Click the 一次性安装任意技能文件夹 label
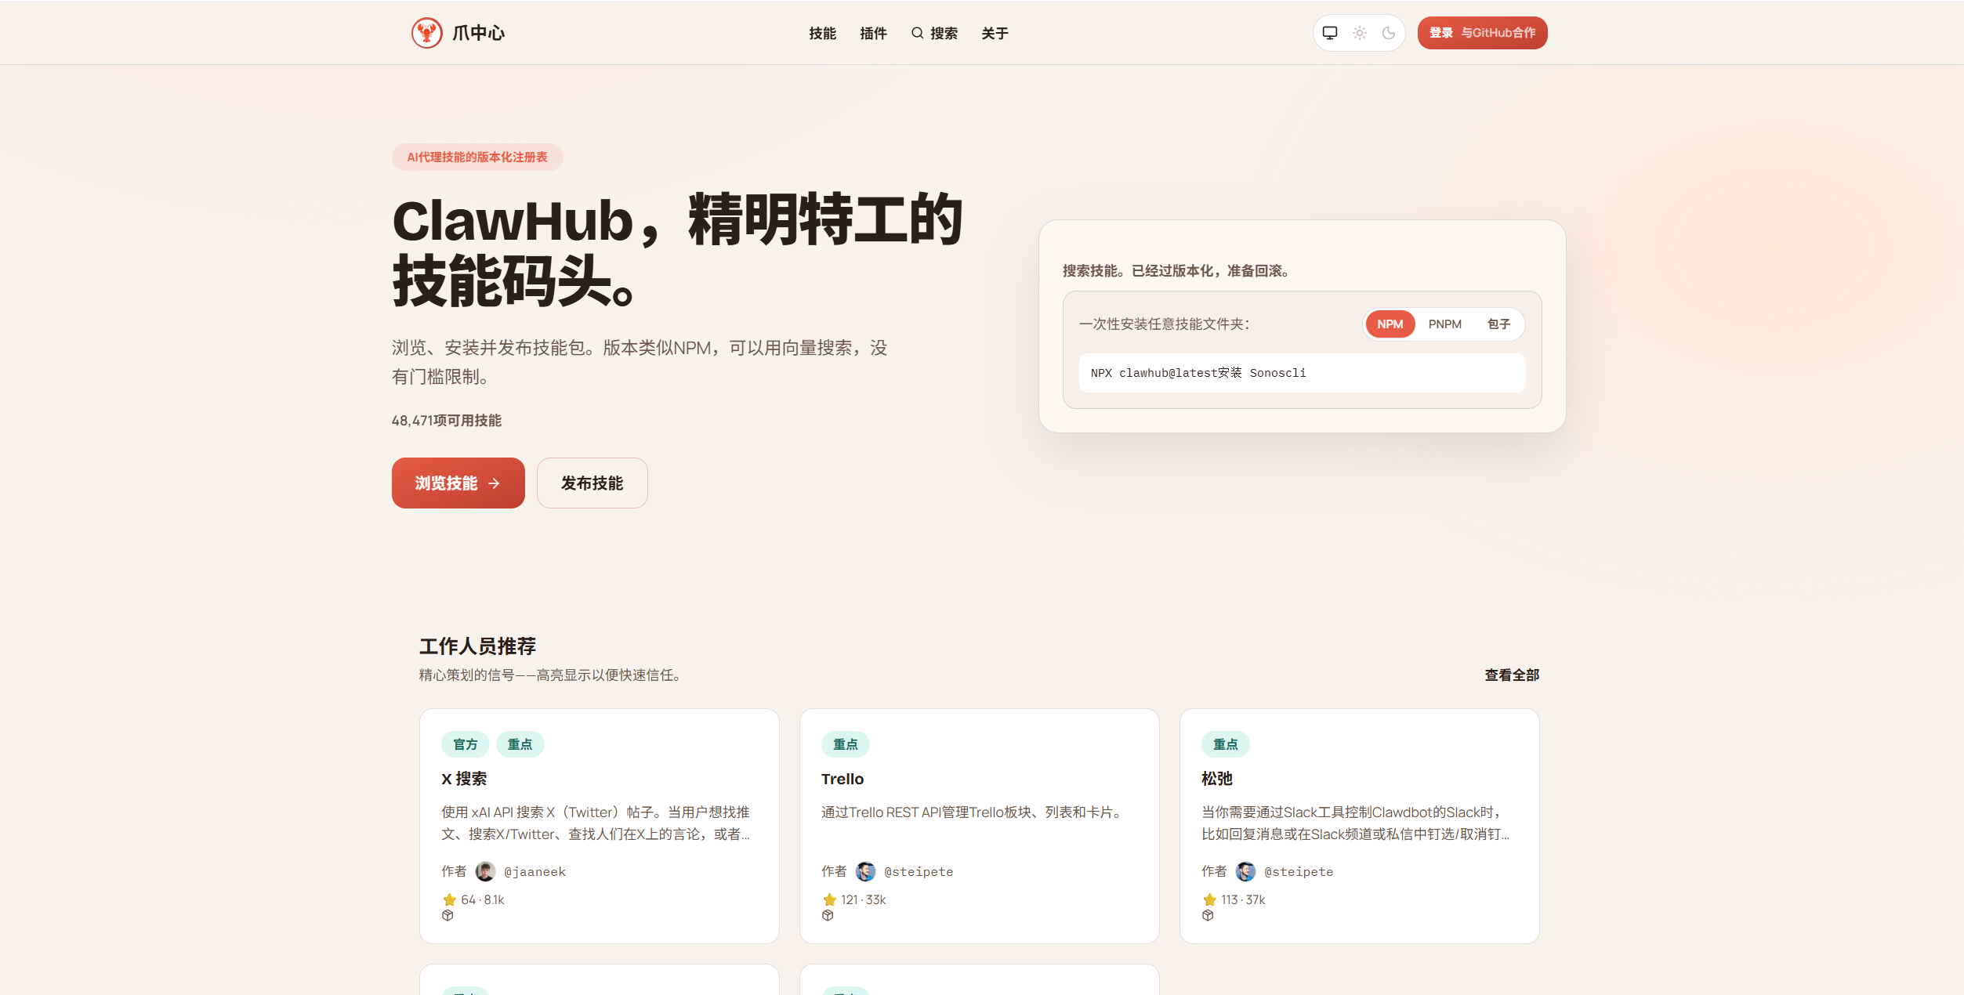The height and width of the screenshot is (995, 1964). pyautogui.click(x=1165, y=324)
